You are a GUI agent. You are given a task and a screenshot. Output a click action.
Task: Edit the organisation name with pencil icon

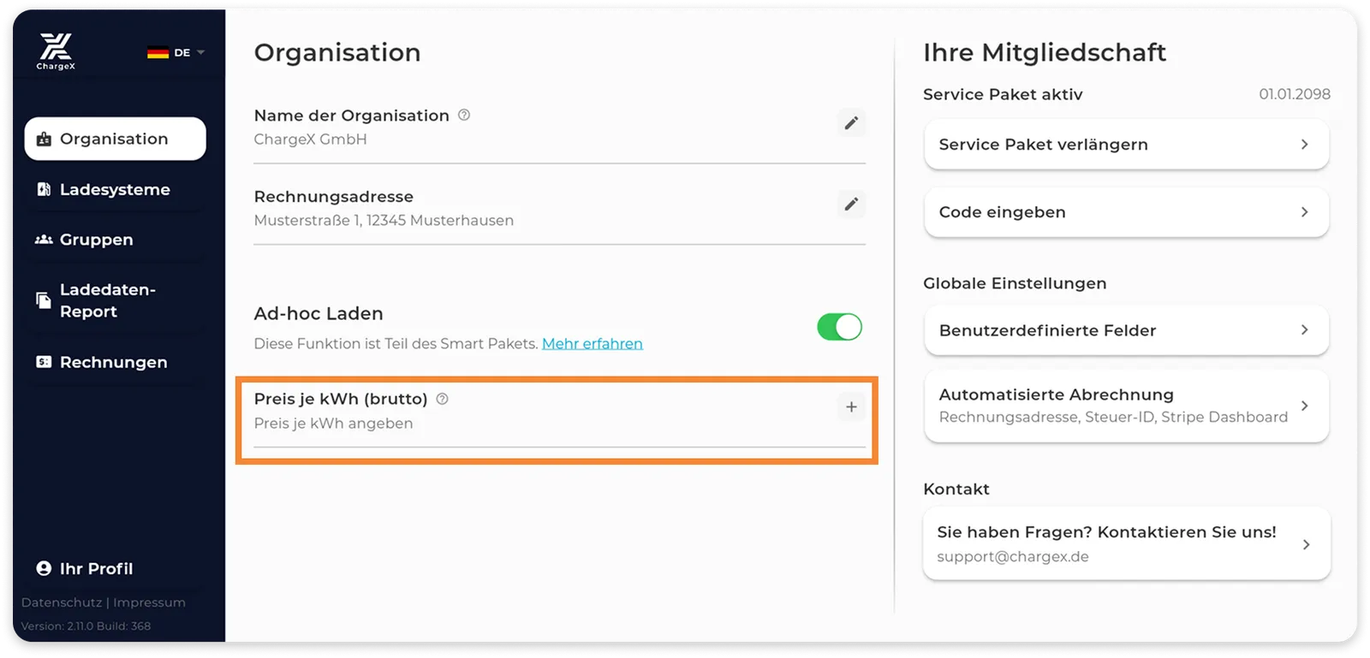851,123
